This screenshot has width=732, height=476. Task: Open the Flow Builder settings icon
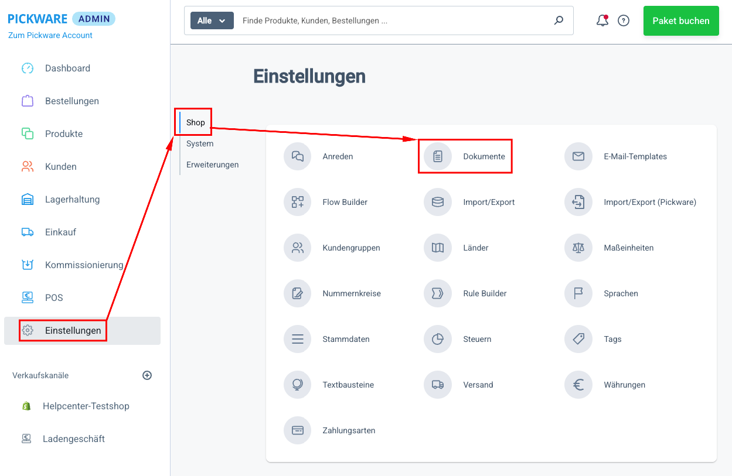[298, 202]
